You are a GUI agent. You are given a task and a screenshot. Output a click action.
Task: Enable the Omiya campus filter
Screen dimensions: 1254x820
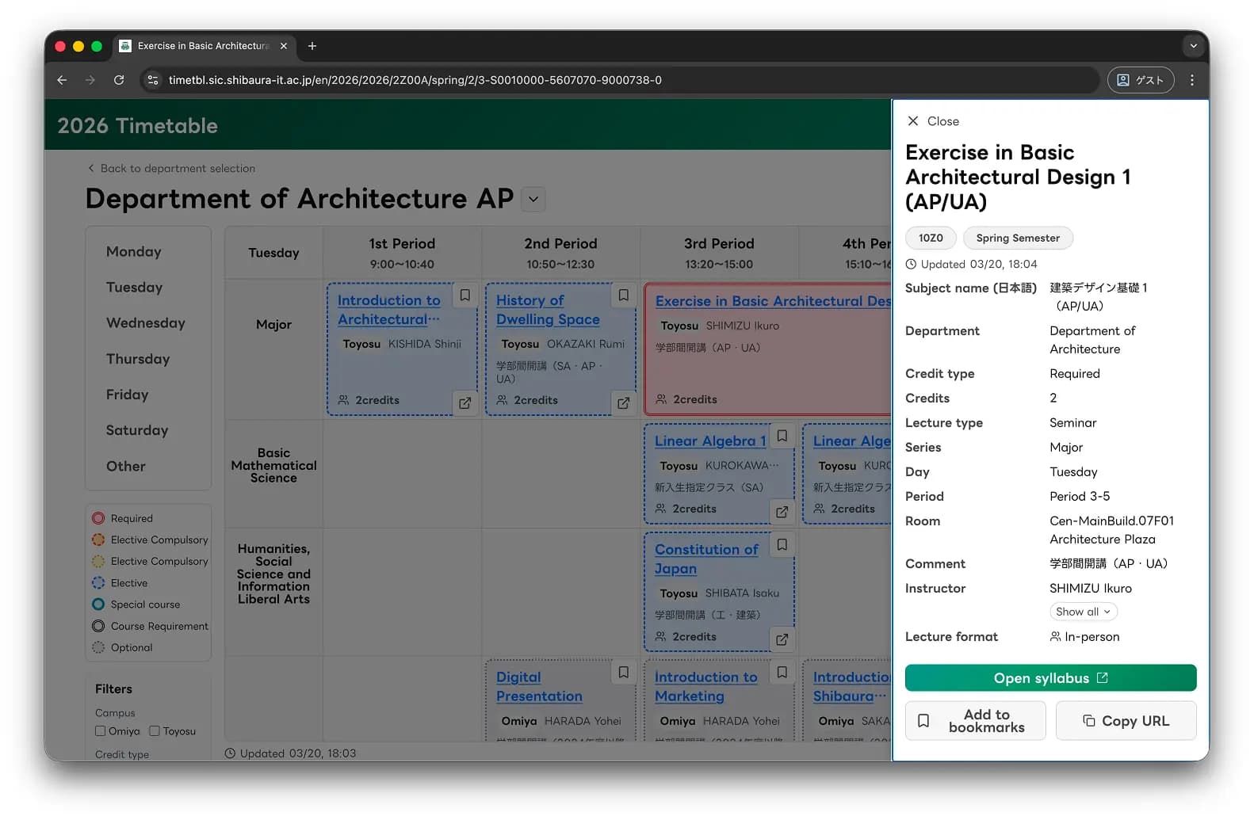[x=101, y=731]
